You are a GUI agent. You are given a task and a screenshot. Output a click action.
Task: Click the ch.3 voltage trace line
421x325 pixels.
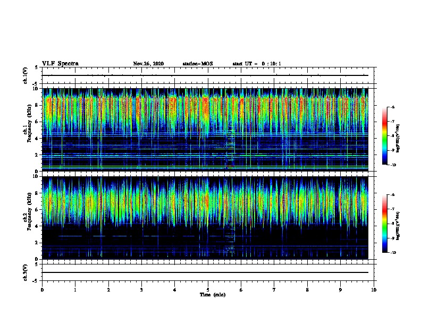(x=205, y=272)
